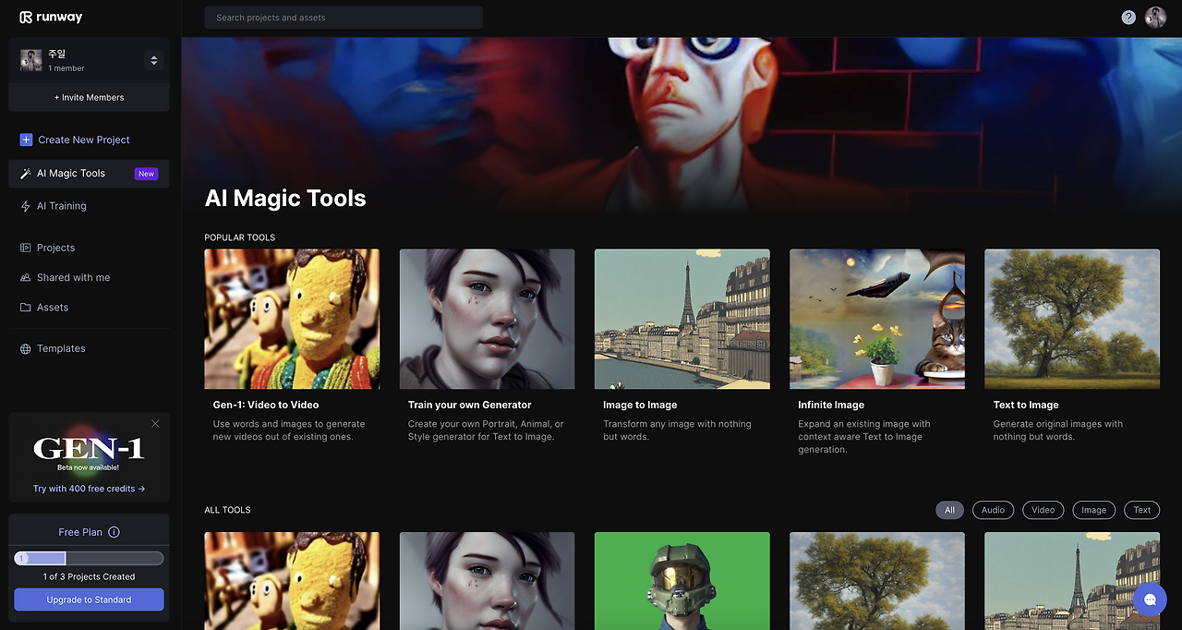Click Create New Project text
This screenshot has height=630, width=1182.
pos(84,139)
